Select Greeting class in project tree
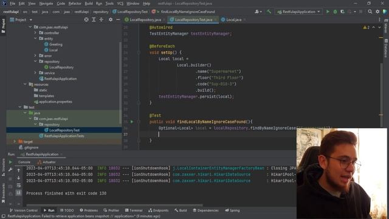This screenshot has width=389, height=219. click(53, 44)
